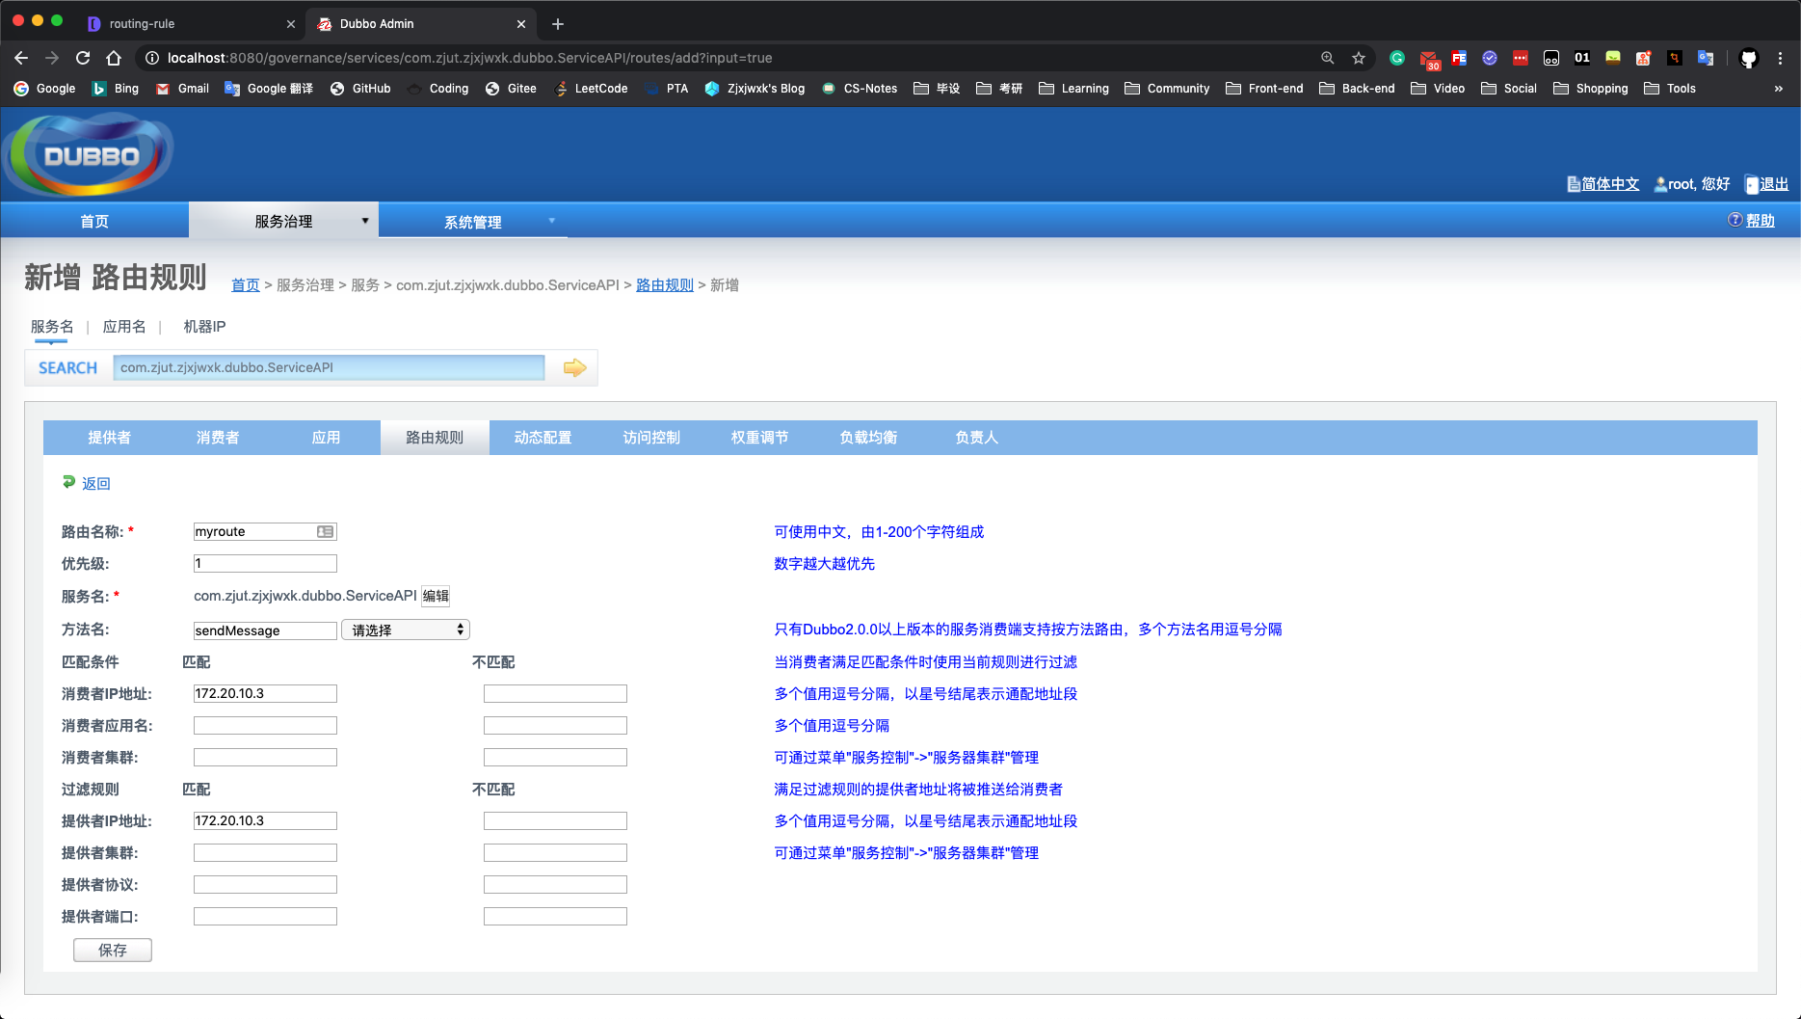
Task: Open the Learning bookmarks folder
Action: (1073, 88)
